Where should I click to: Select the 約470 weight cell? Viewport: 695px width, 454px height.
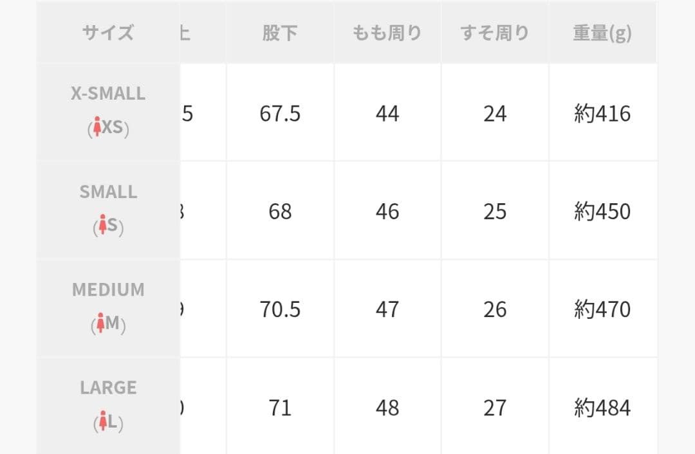pos(602,309)
